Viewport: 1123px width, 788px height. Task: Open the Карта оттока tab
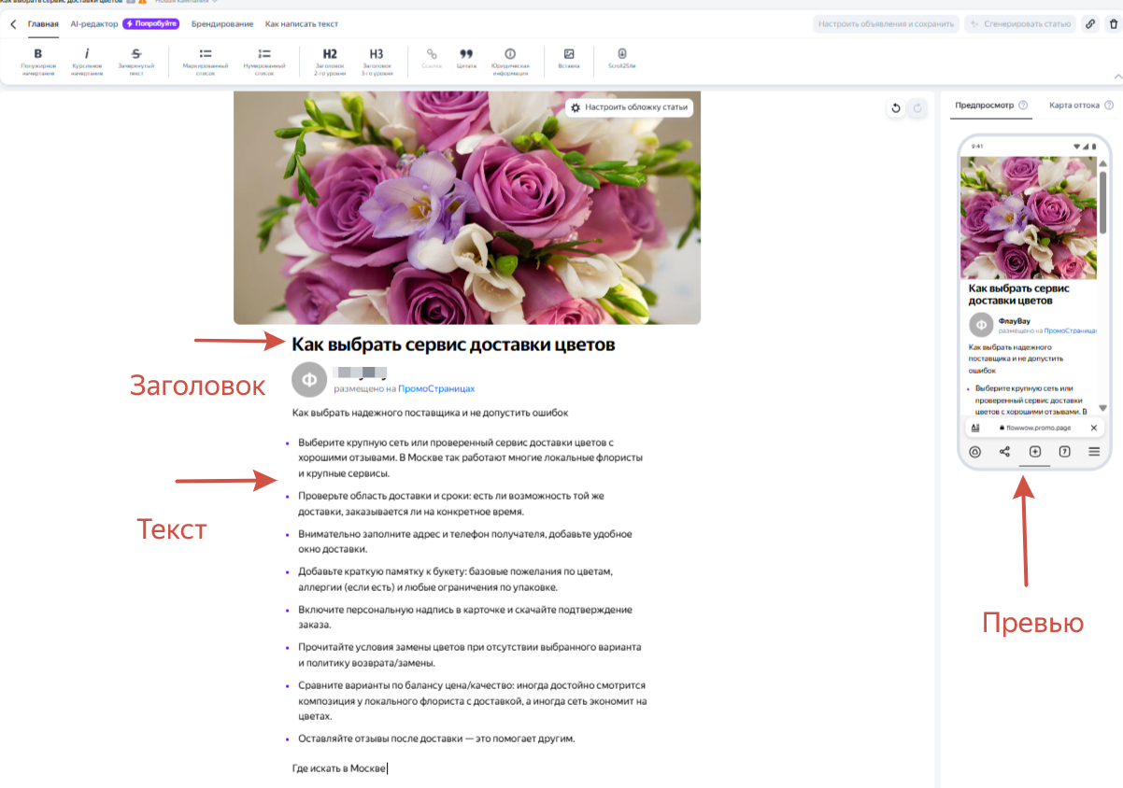[1073, 106]
